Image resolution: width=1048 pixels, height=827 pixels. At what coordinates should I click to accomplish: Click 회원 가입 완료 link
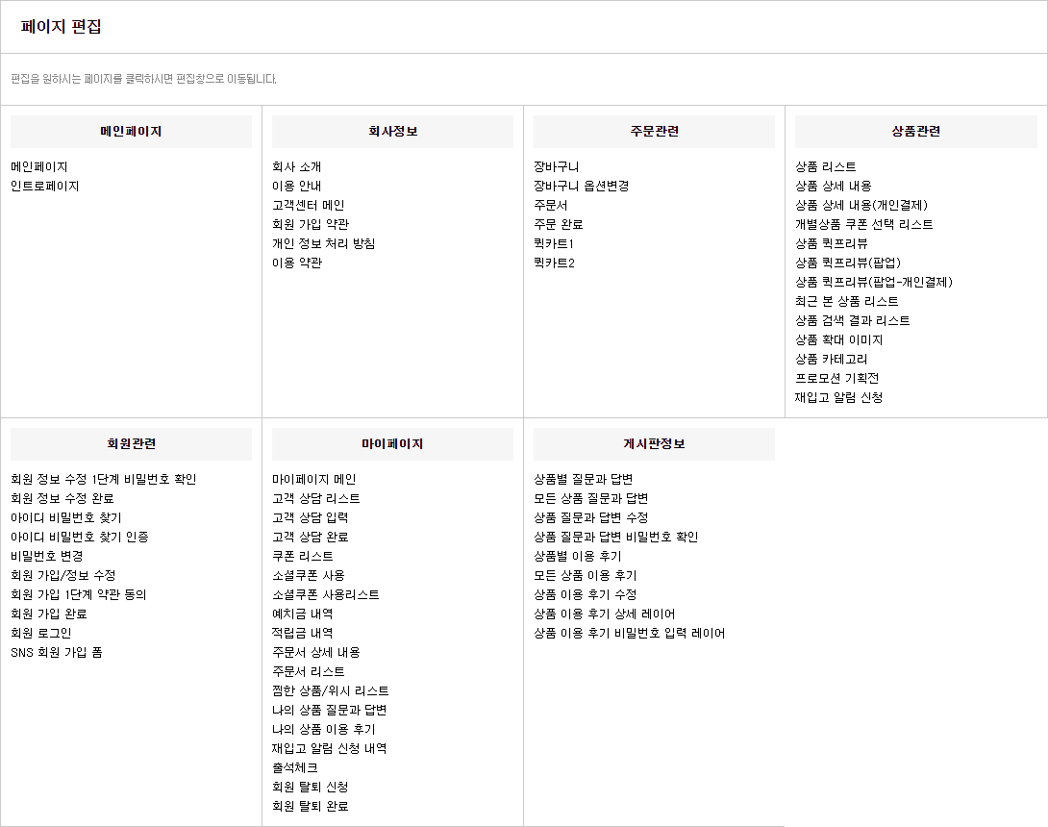pyautogui.click(x=49, y=614)
